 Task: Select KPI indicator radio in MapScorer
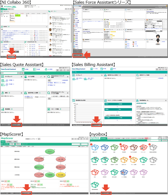pos(86,146)
